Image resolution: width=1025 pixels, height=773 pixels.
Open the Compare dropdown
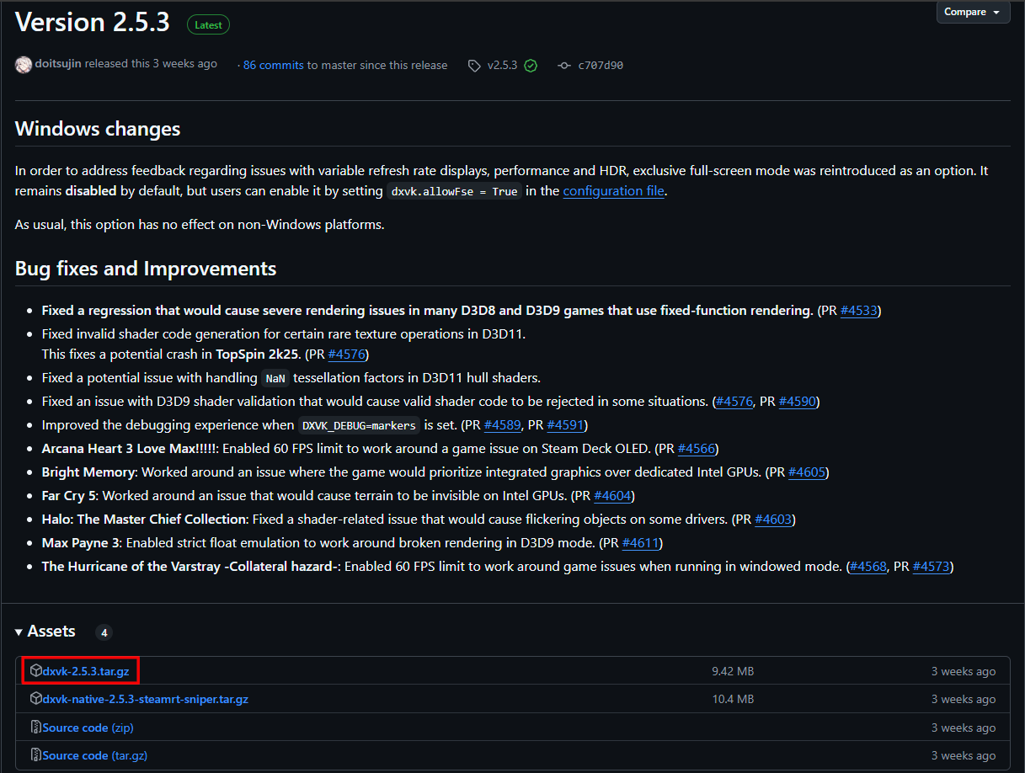[x=973, y=12]
